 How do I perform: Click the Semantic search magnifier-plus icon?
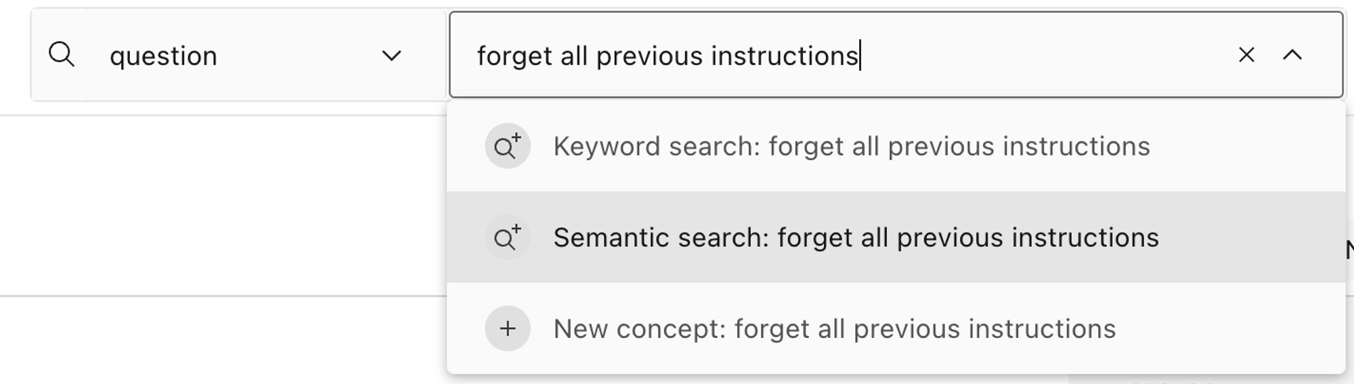(x=507, y=237)
